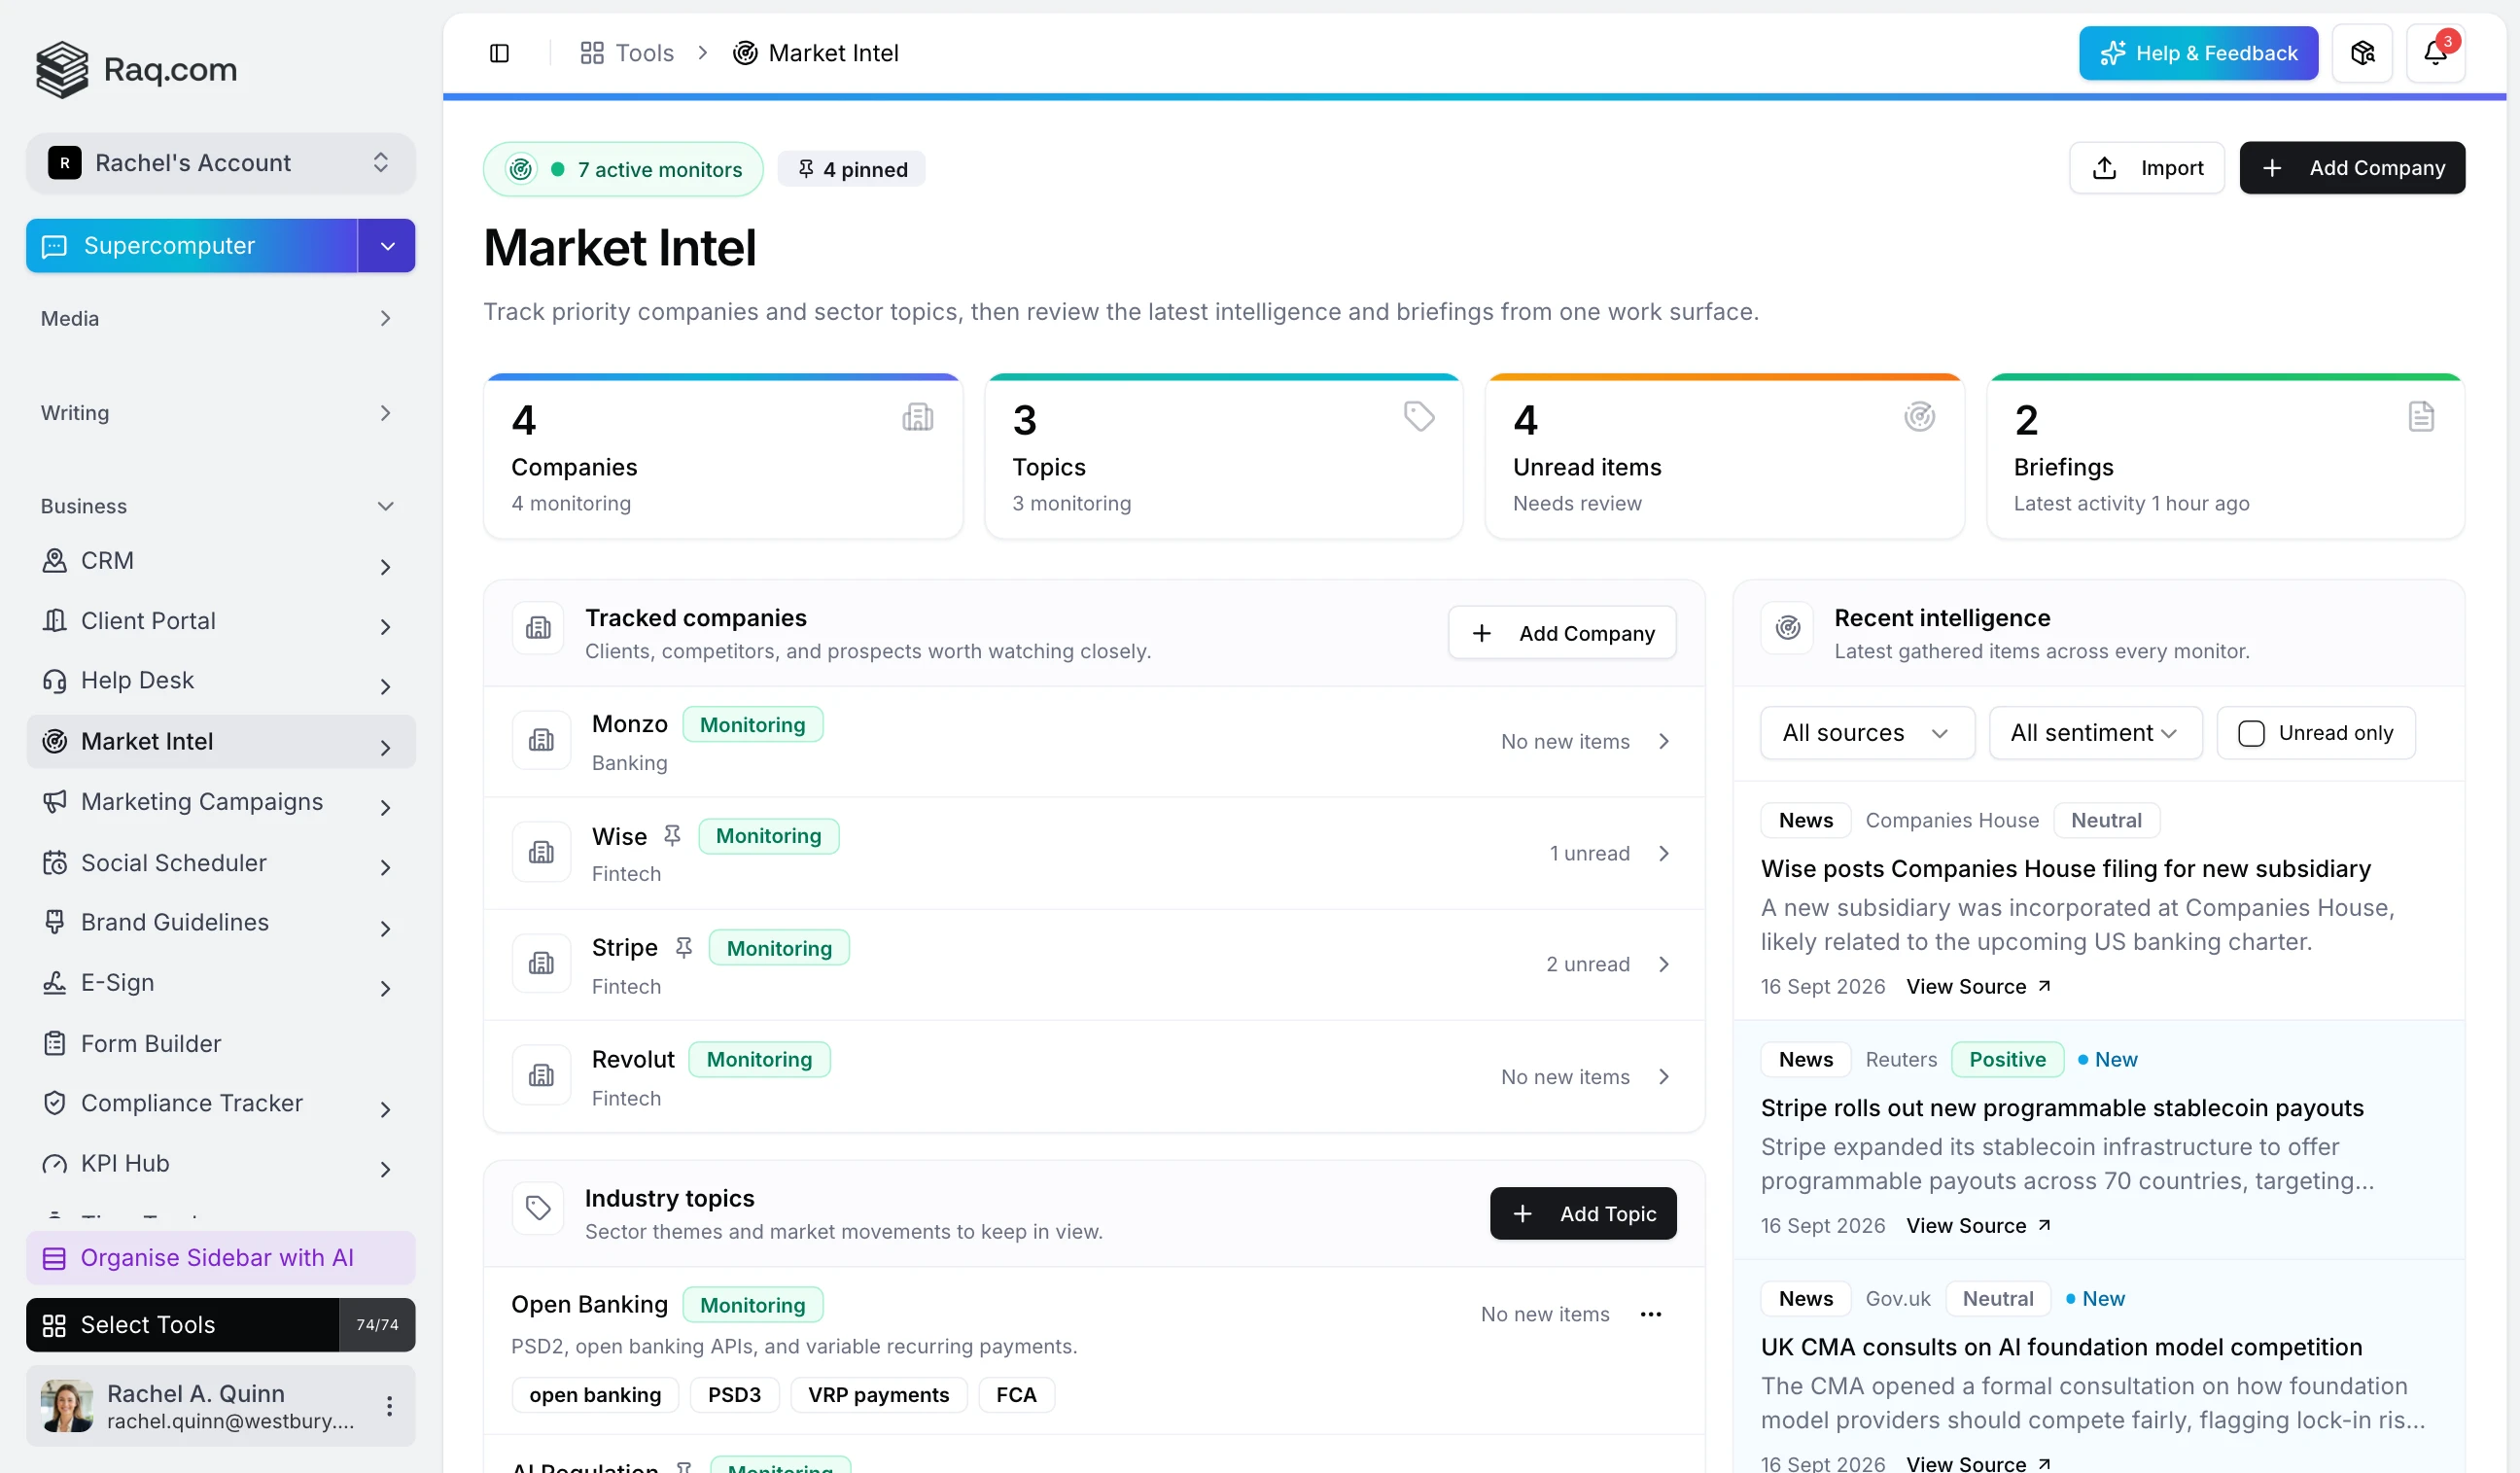The image size is (2520, 1473).
Task: Open Select Tools
Action: pos(183,1325)
